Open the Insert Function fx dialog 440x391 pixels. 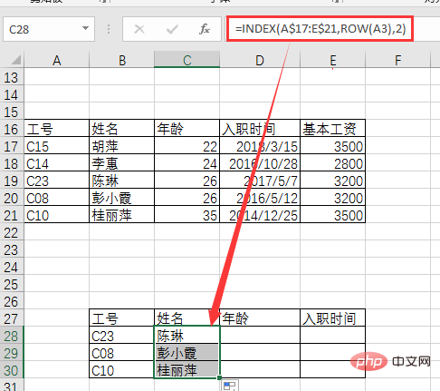(205, 29)
